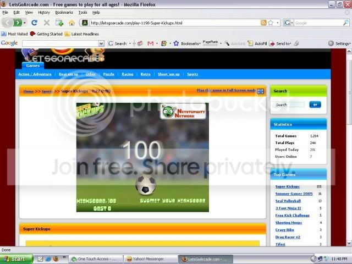Expand the PageRank dropdown arrow

pyautogui.click(x=221, y=43)
